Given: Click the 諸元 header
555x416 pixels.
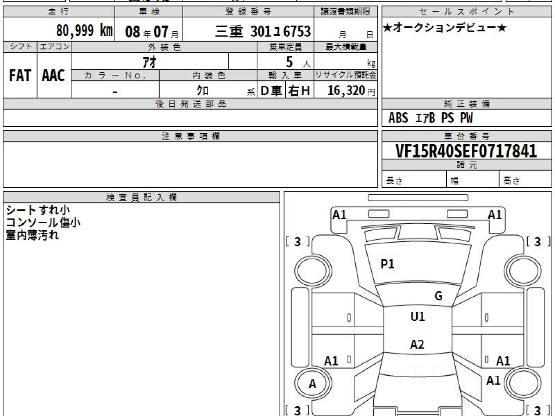Looking at the screenshot, I should click(467, 165).
